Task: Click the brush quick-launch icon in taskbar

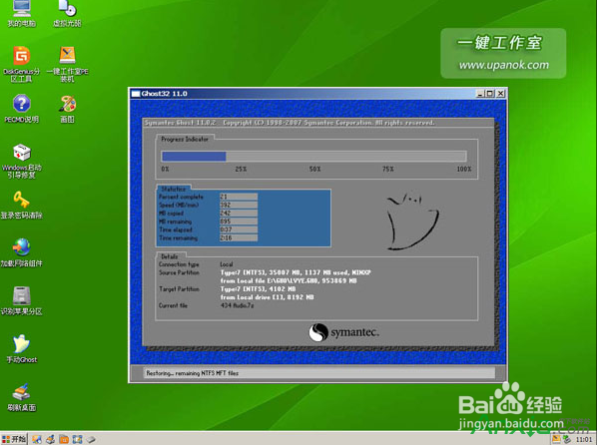Action: pos(50,439)
